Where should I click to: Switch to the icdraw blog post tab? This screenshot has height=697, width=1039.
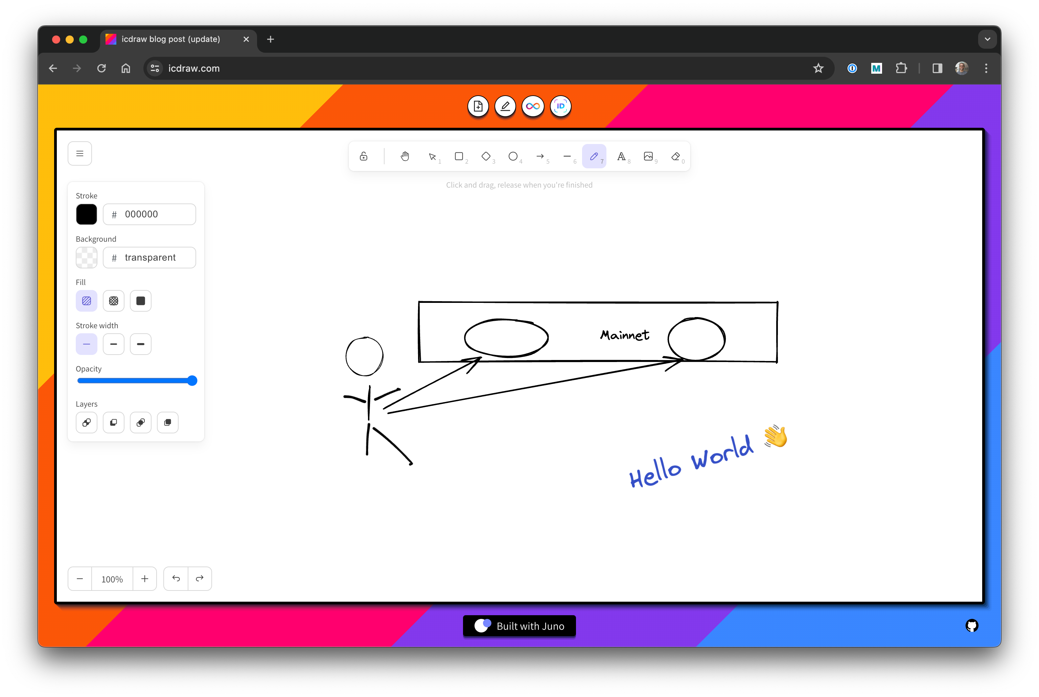(x=171, y=39)
